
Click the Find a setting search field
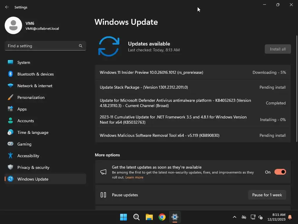45,46
